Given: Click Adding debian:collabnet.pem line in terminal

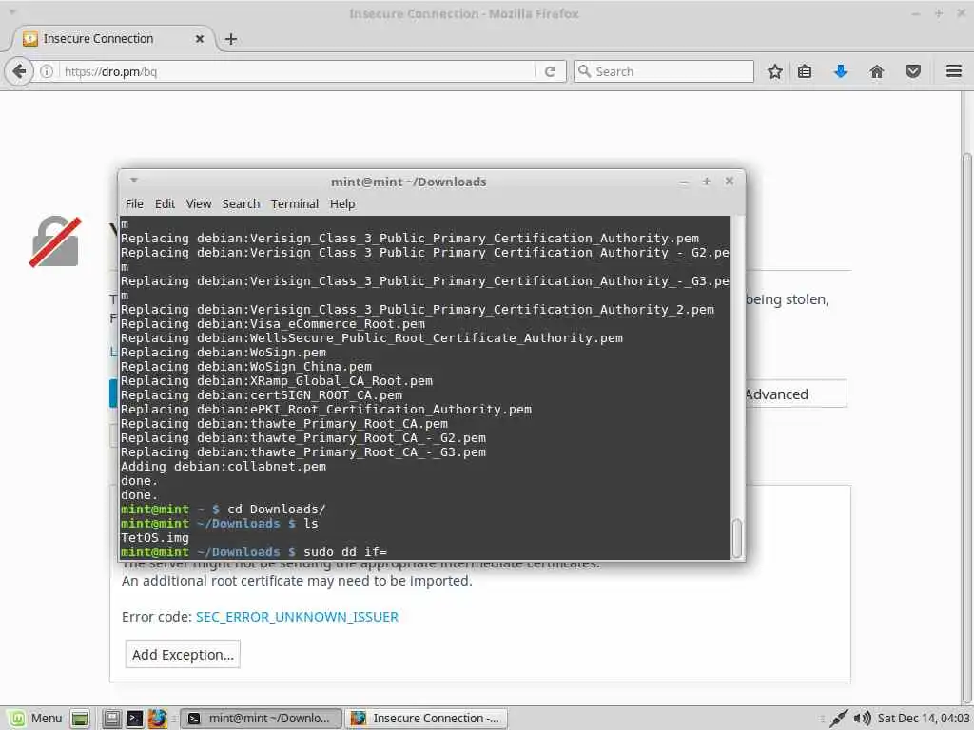Looking at the screenshot, I should click(x=223, y=466).
